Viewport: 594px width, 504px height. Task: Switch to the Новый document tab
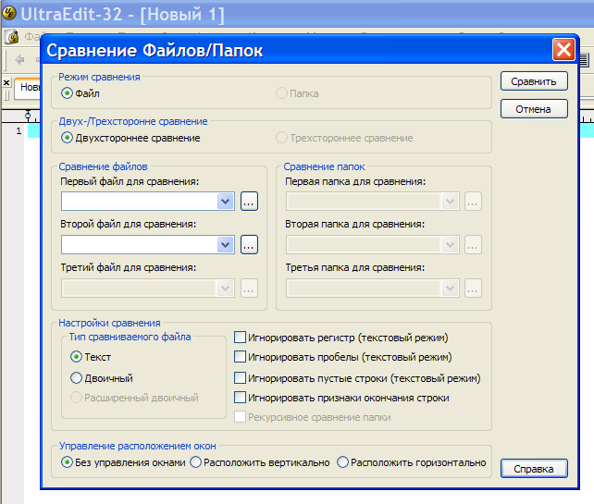[29, 88]
